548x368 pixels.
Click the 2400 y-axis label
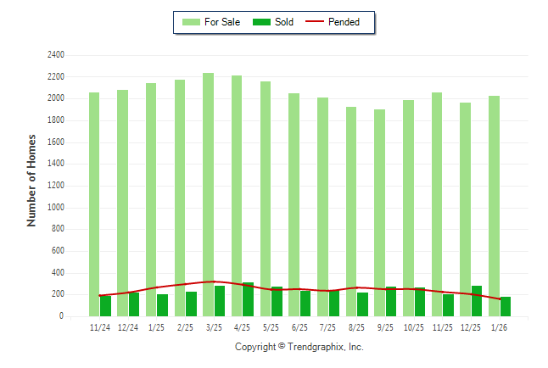click(56, 55)
